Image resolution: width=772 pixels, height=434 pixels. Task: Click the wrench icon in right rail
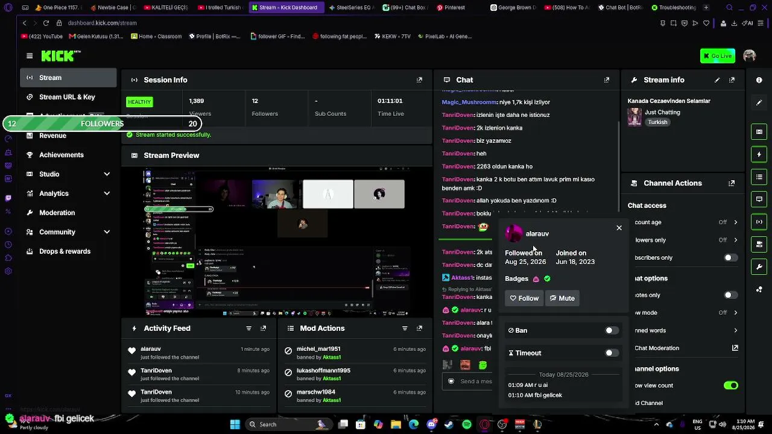point(759,266)
